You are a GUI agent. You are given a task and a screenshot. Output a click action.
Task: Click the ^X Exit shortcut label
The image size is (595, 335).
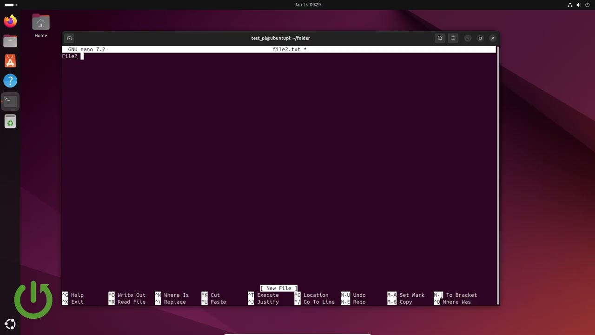point(73,302)
